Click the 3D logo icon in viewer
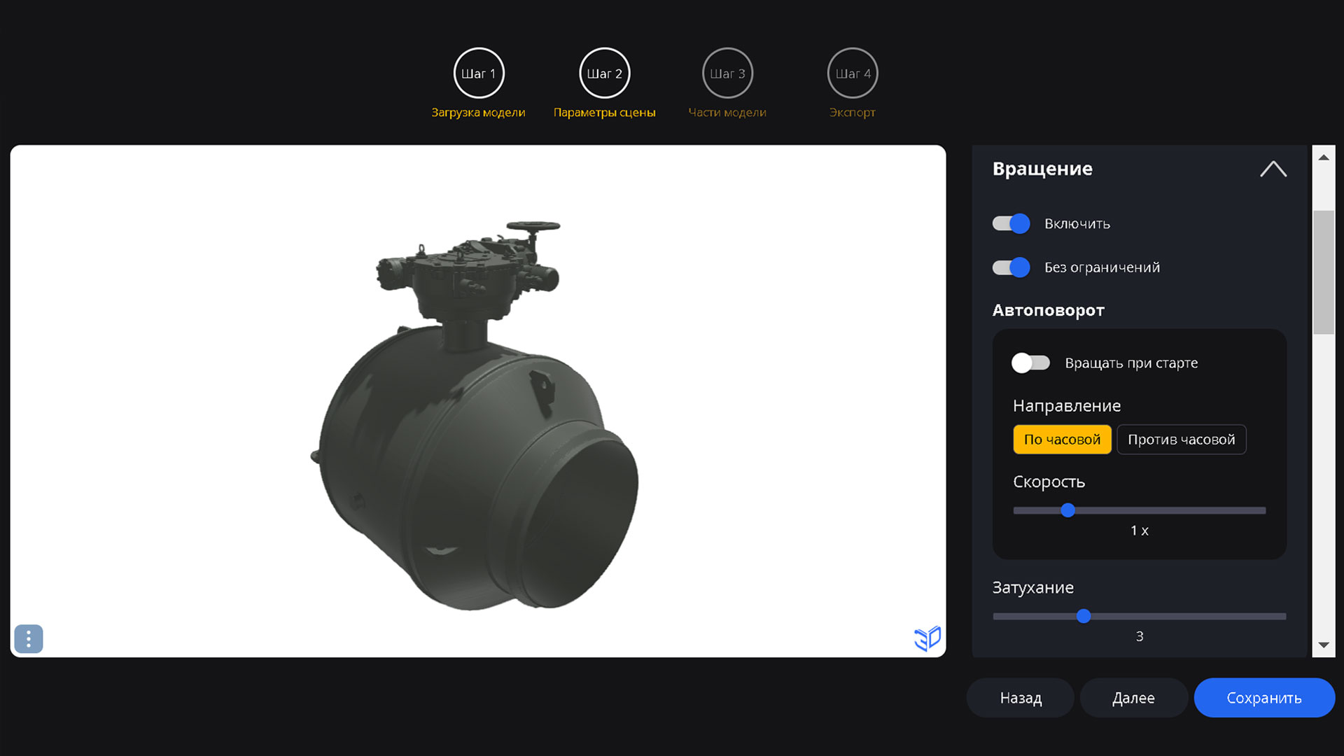Image resolution: width=1344 pixels, height=756 pixels. coord(927,638)
